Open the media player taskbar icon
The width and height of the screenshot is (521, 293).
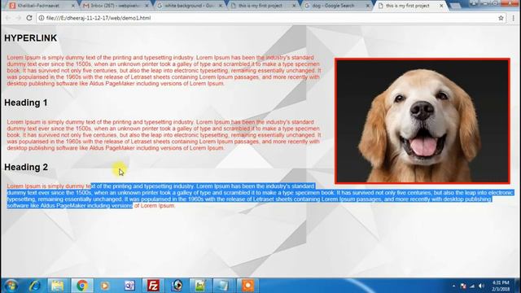pyautogui.click(x=105, y=286)
